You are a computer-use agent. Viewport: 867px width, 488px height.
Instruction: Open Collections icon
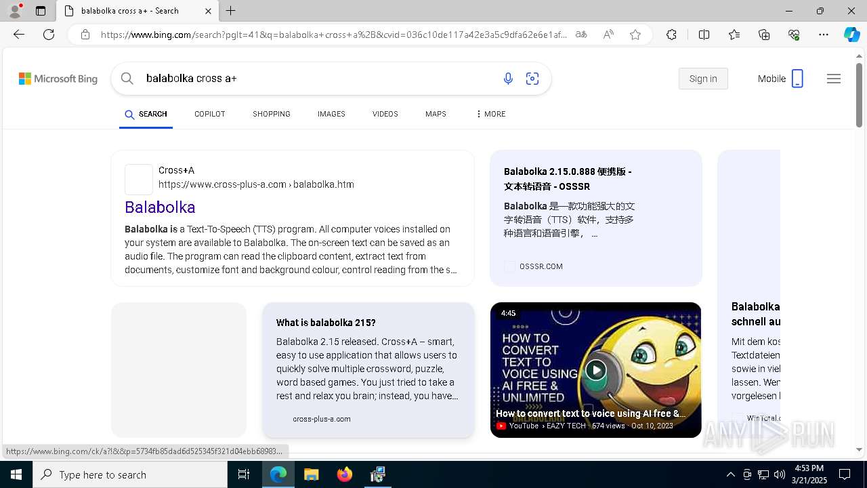point(764,35)
